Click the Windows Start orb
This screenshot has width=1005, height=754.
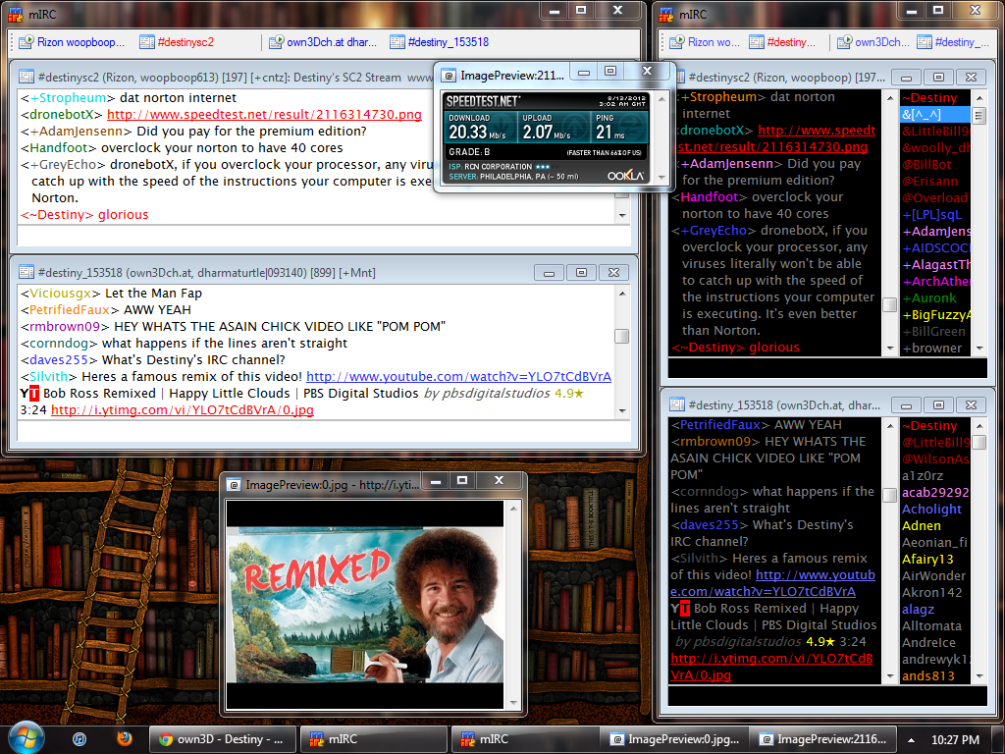pyautogui.click(x=24, y=737)
